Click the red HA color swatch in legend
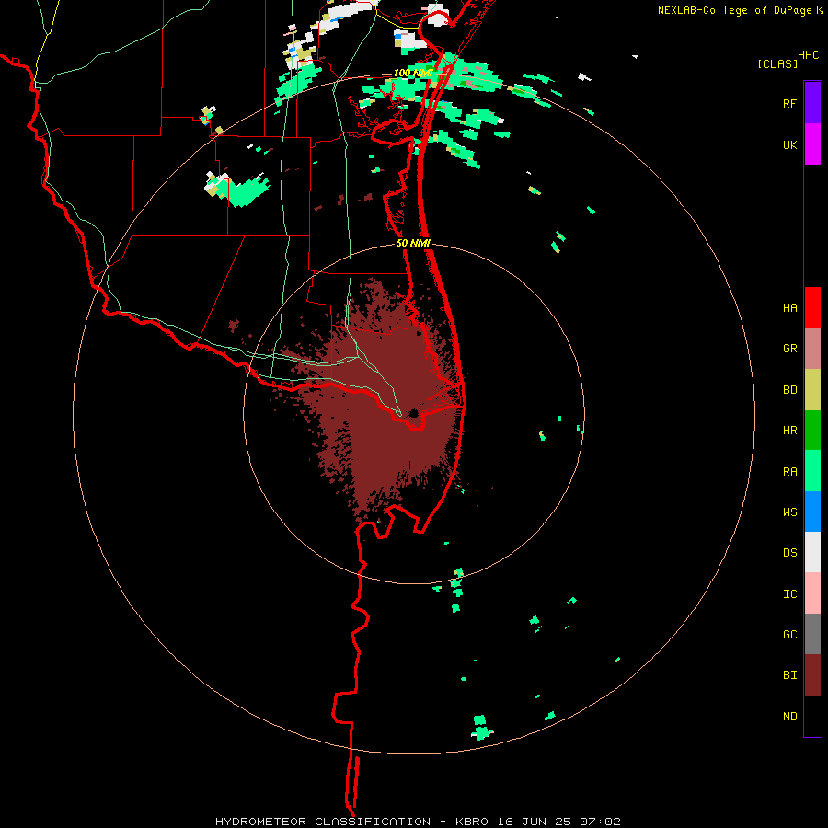This screenshot has width=828, height=828. pyautogui.click(x=812, y=307)
